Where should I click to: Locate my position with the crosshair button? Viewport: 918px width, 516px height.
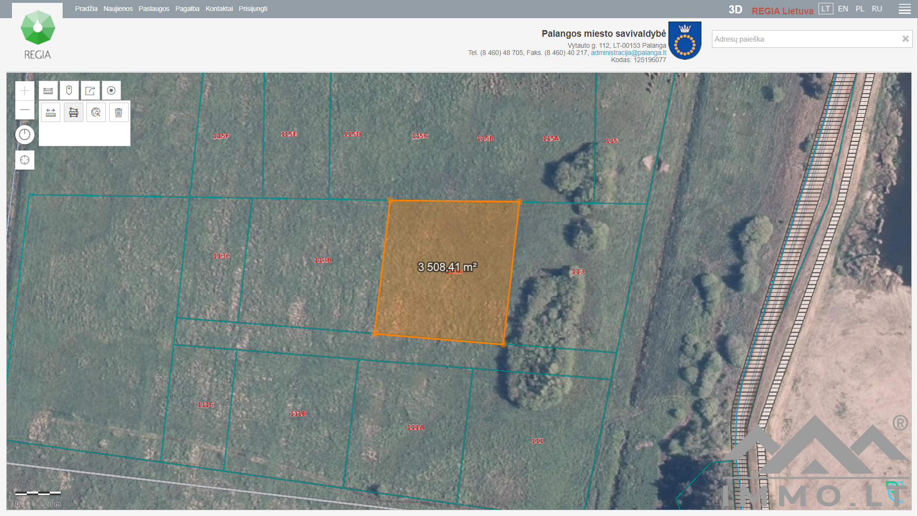[25, 160]
